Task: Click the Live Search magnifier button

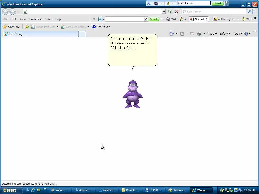Action: point(250,12)
